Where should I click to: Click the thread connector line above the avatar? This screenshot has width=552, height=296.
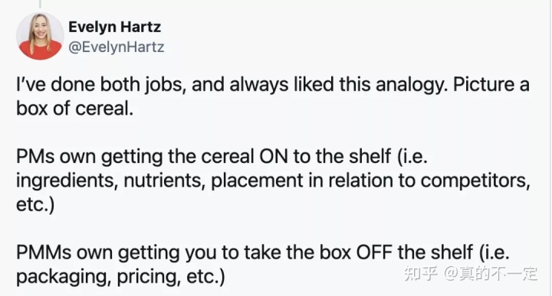(40, 4)
